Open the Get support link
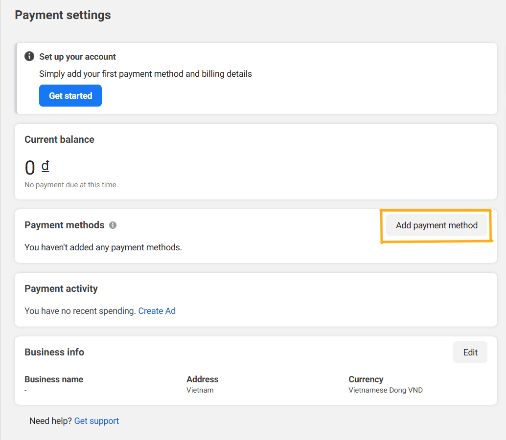This screenshot has height=440, width=506. pos(96,421)
